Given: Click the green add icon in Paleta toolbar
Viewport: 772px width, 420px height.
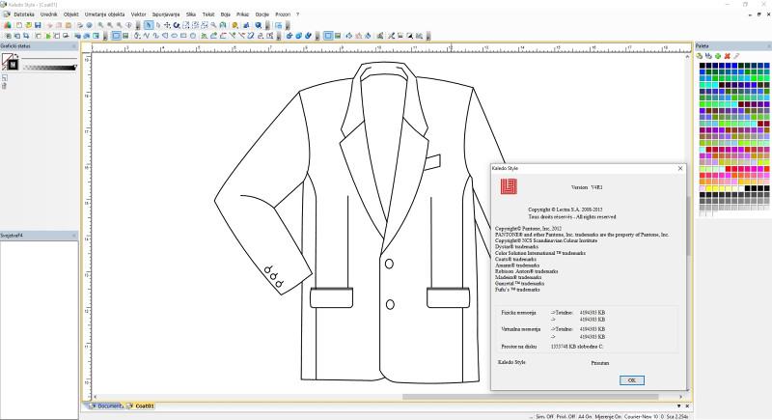Looking at the screenshot, I should tap(717, 56).
